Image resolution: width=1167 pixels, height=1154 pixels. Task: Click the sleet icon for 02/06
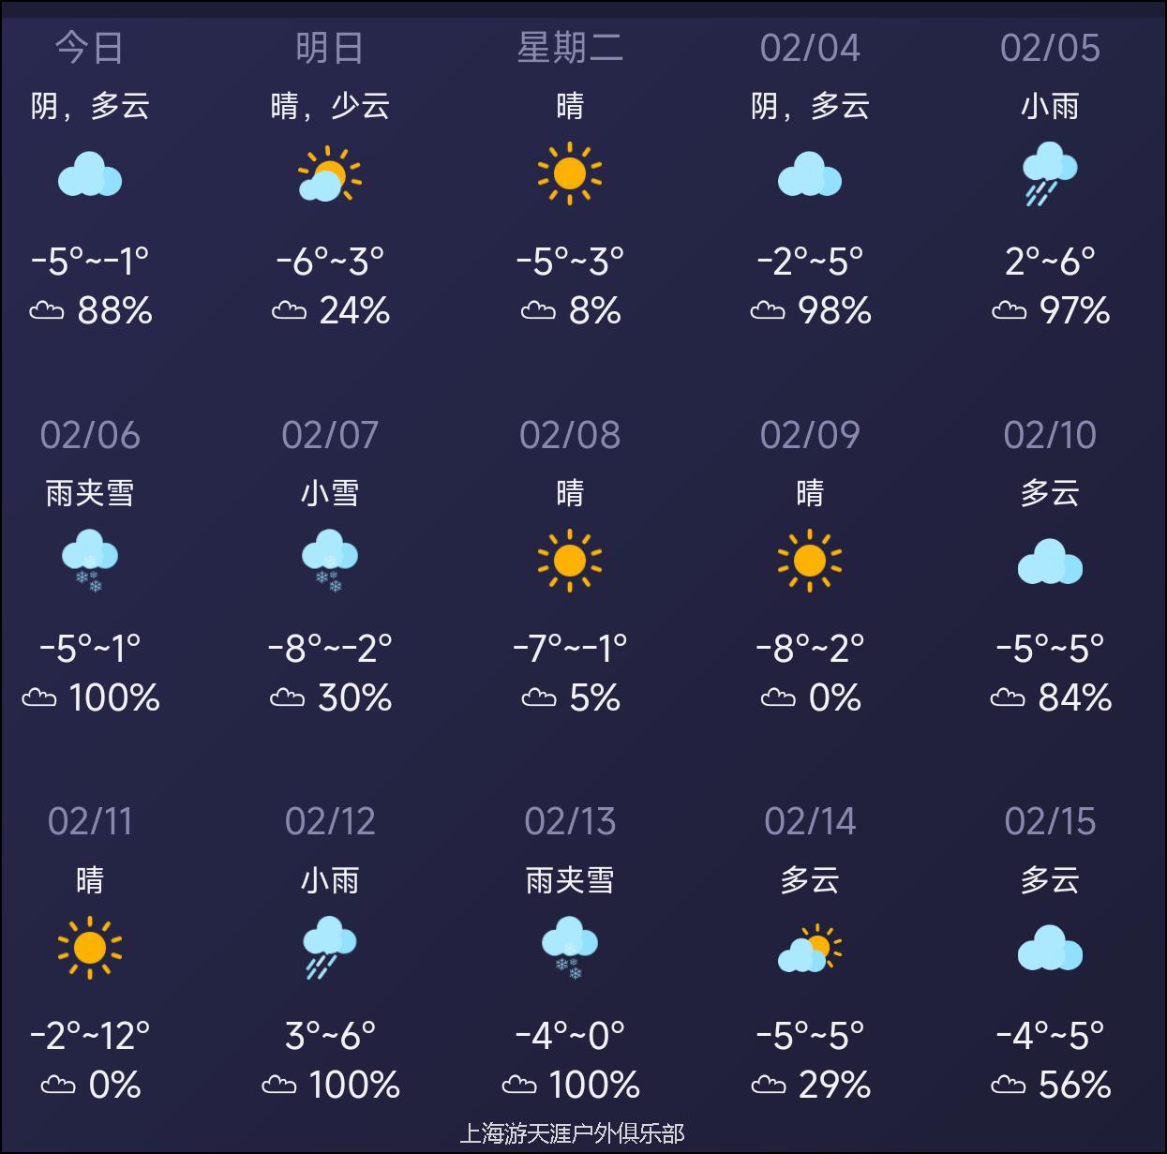click(90, 561)
